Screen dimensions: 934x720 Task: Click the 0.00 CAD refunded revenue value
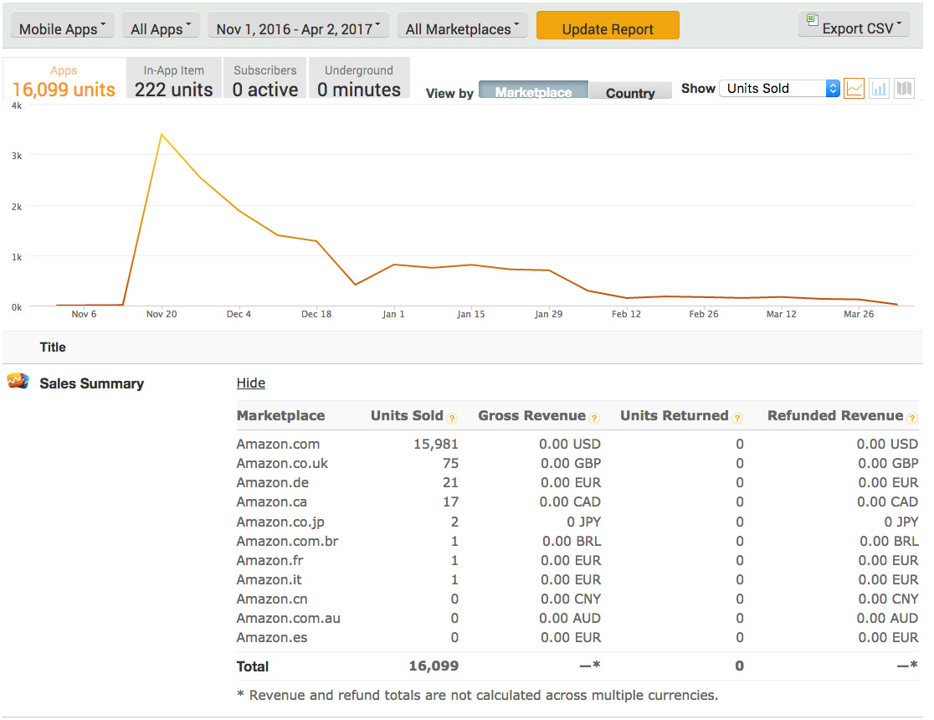[x=887, y=501]
